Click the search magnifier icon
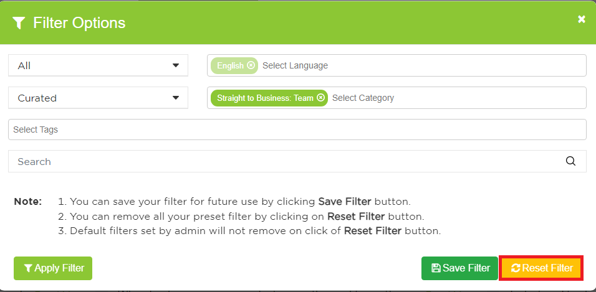Image resolution: width=596 pixels, height=292 pixels. tap(570, 161)
